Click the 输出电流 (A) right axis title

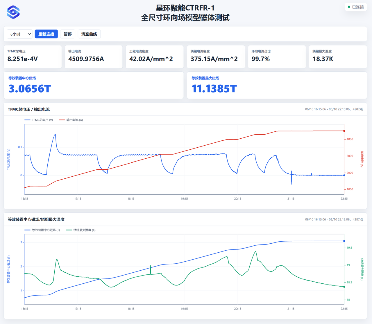(362, 159)
